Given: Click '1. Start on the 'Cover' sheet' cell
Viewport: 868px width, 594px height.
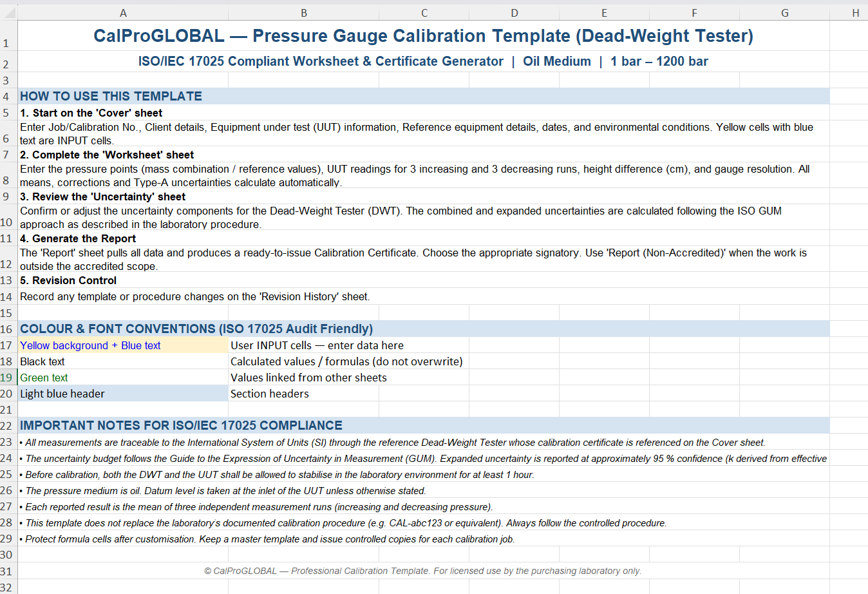Looking at the screenshot, I should click(x=424, y=113).
